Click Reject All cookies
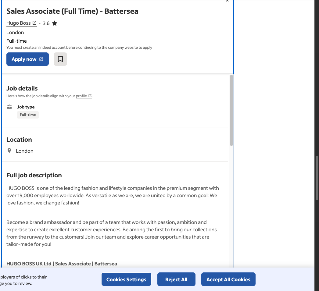The height and width of the screenshot is (291, 319). tap(176, 279)
